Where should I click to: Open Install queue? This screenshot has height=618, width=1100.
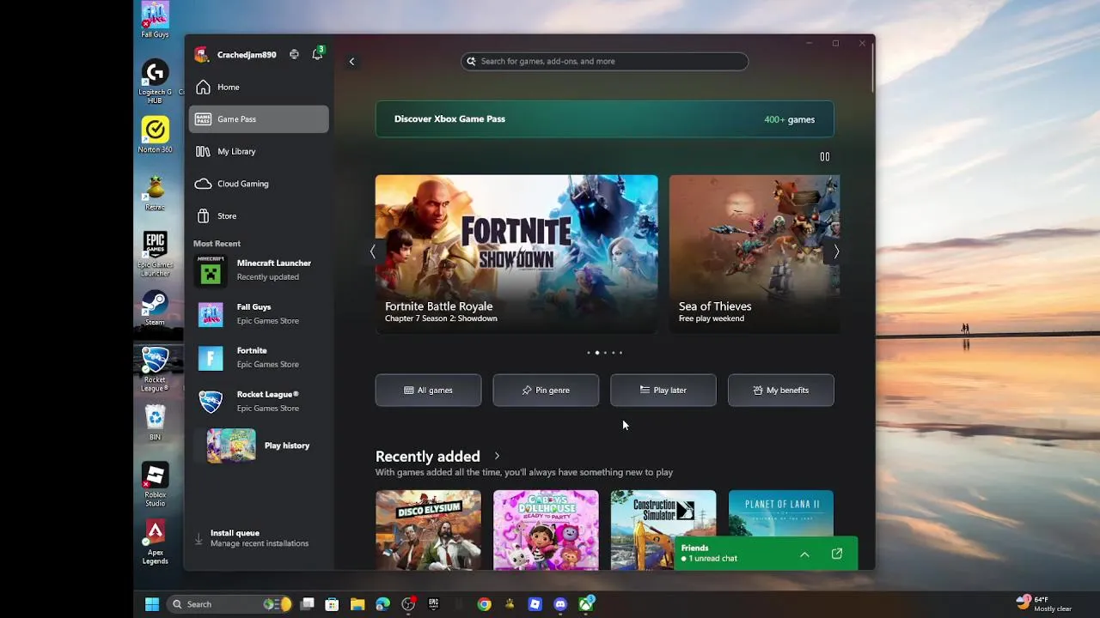259,538
